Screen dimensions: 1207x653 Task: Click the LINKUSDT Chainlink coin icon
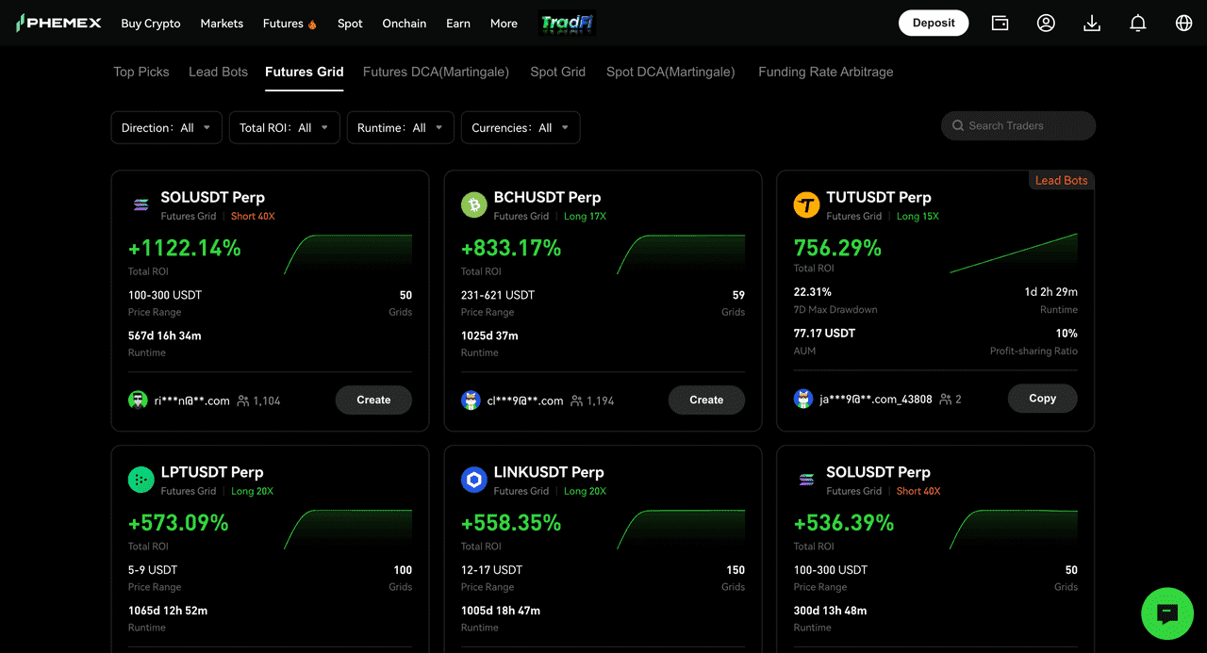point(473,480)
